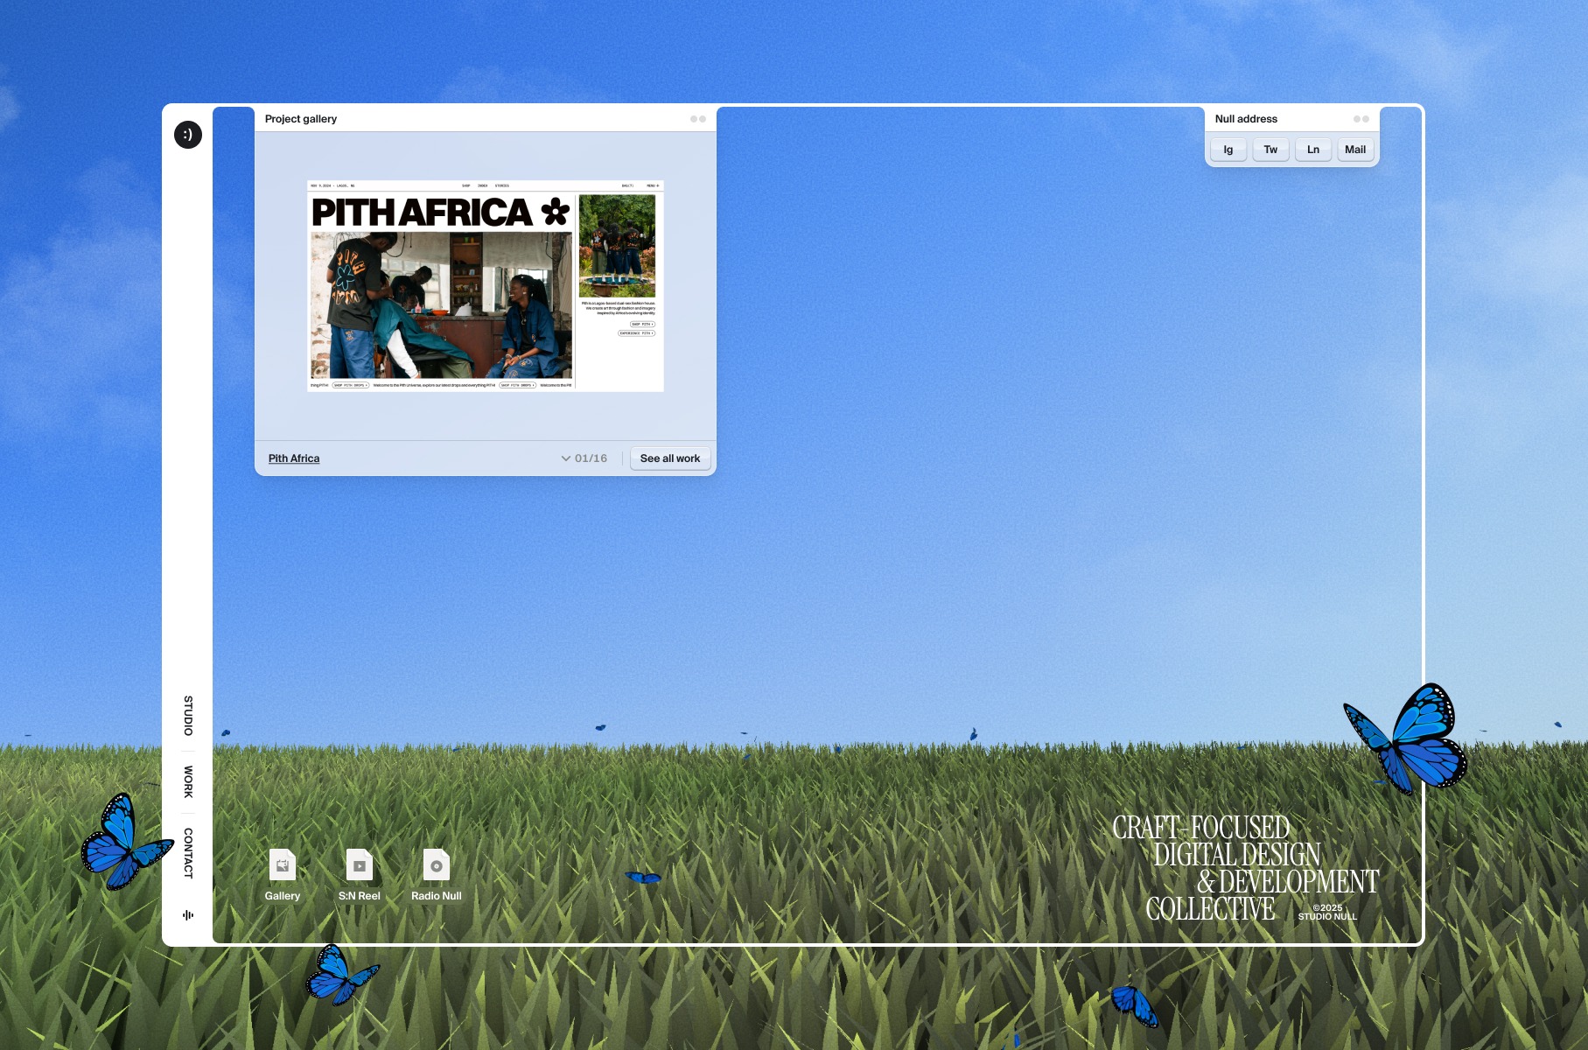
Task: Click the Mail button
Action: click(1355, 150)
